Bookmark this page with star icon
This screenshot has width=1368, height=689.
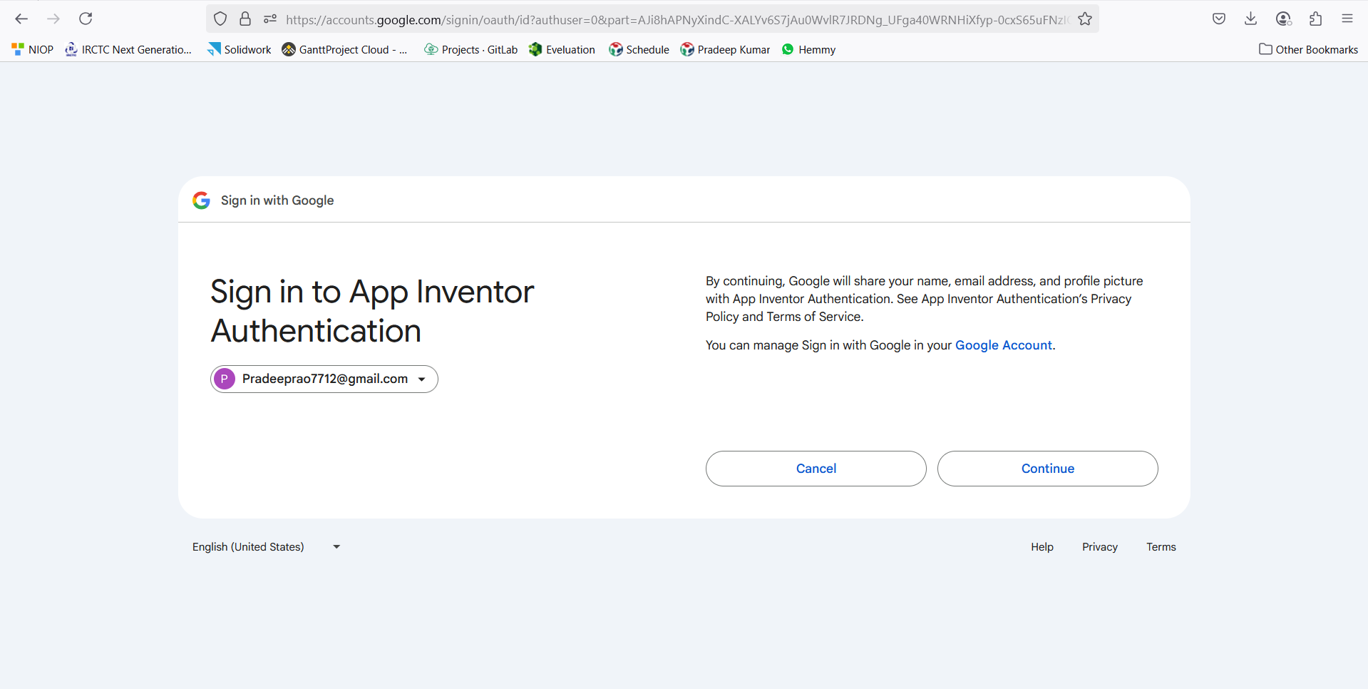(1085, 19)
